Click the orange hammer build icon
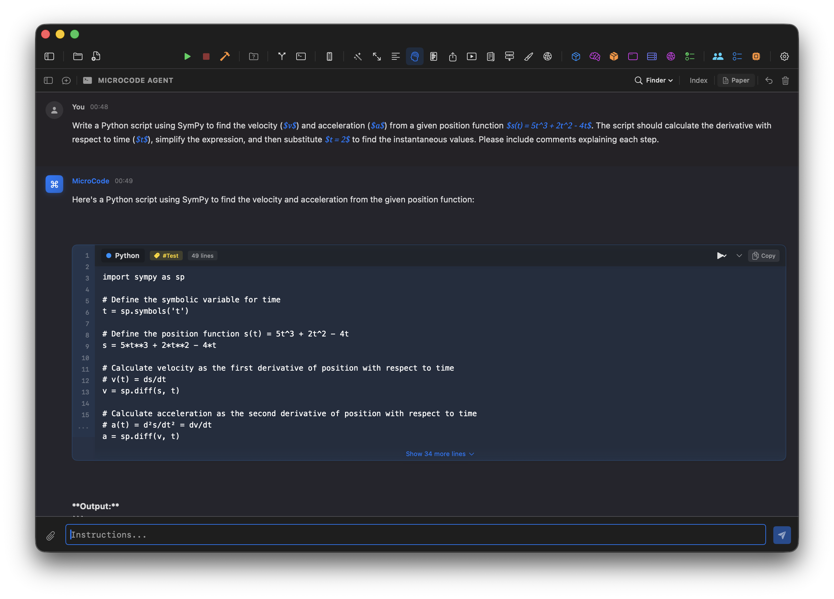Viewport: 834px width, 599px height. coord(225,56)
